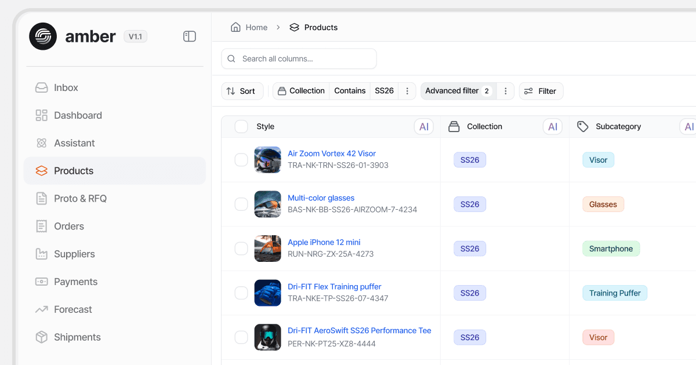Open the Advanced filter button
The height and width of the screenshot is (365, 696).
pos(458,91)
